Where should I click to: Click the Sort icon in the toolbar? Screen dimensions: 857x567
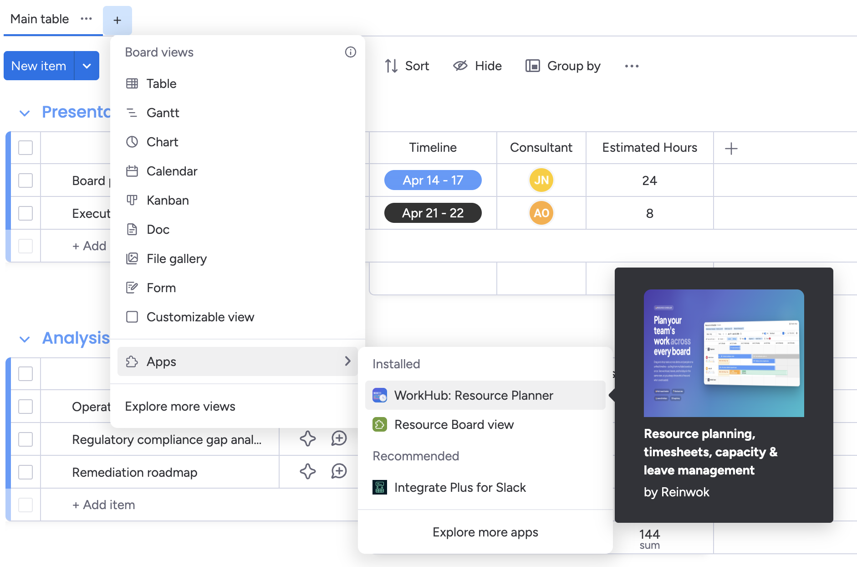pos(391,66)
